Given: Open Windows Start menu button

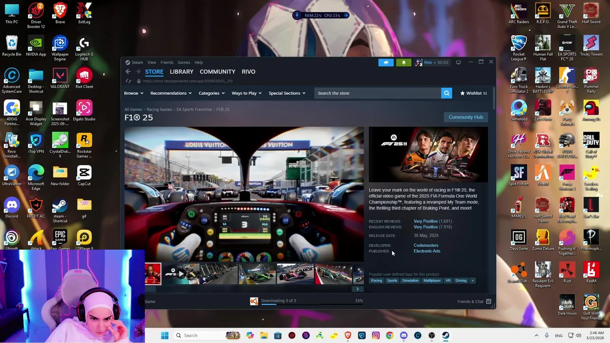Looking at the screenshot, I should (x=164, y=335).
